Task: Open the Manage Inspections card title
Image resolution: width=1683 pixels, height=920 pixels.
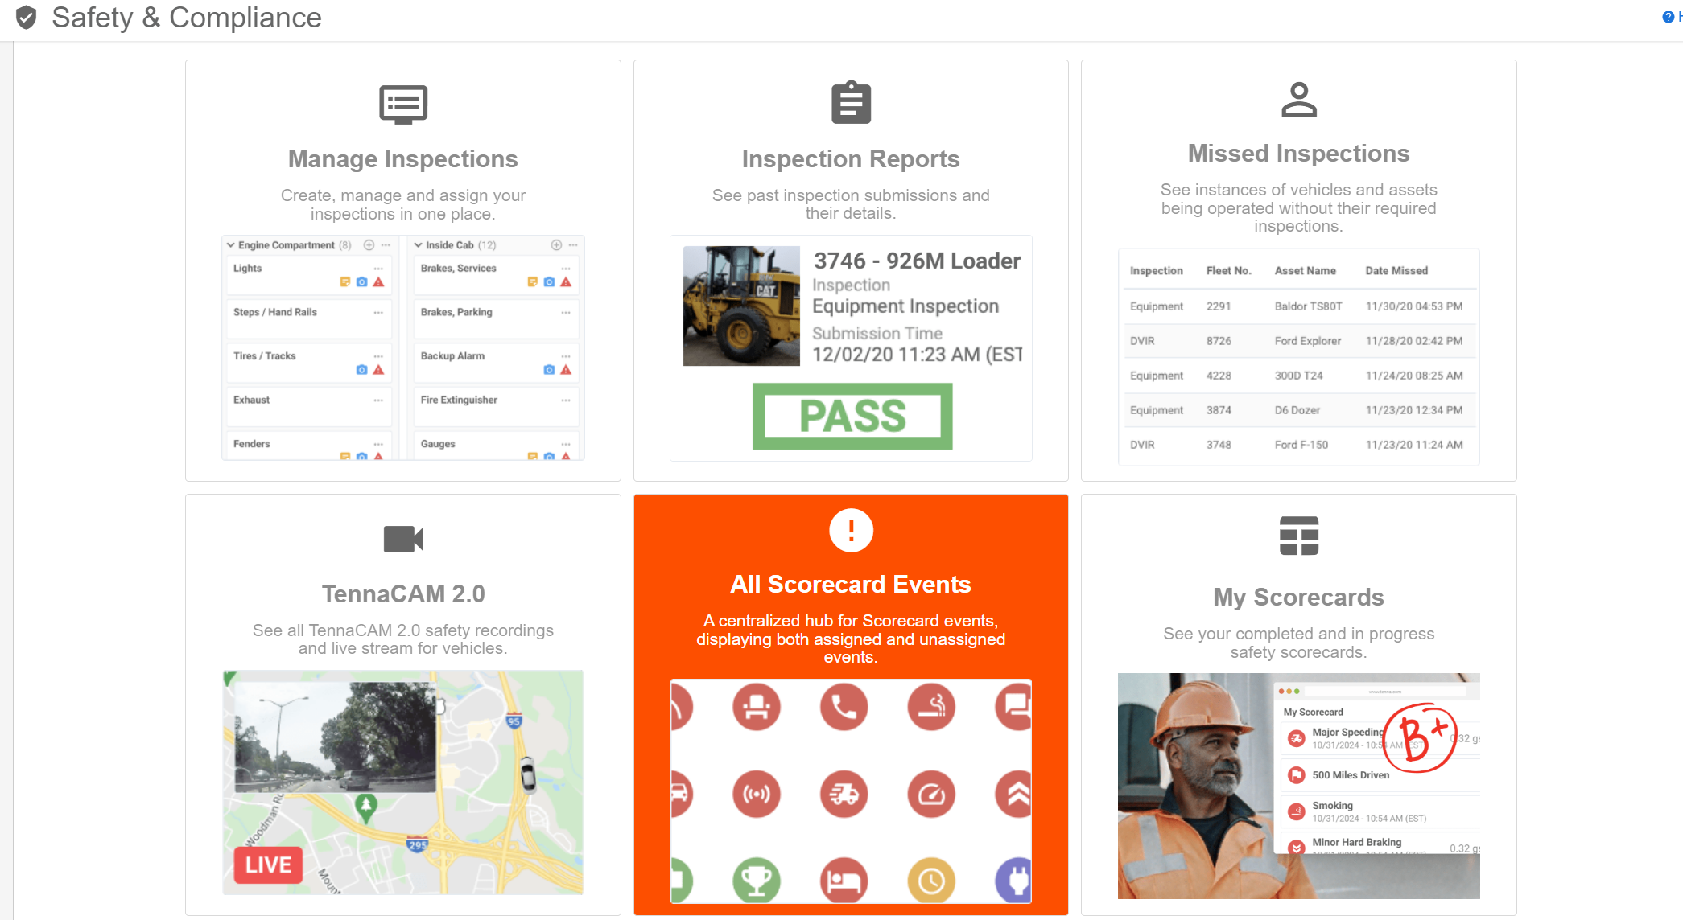Action: (403, 159)
